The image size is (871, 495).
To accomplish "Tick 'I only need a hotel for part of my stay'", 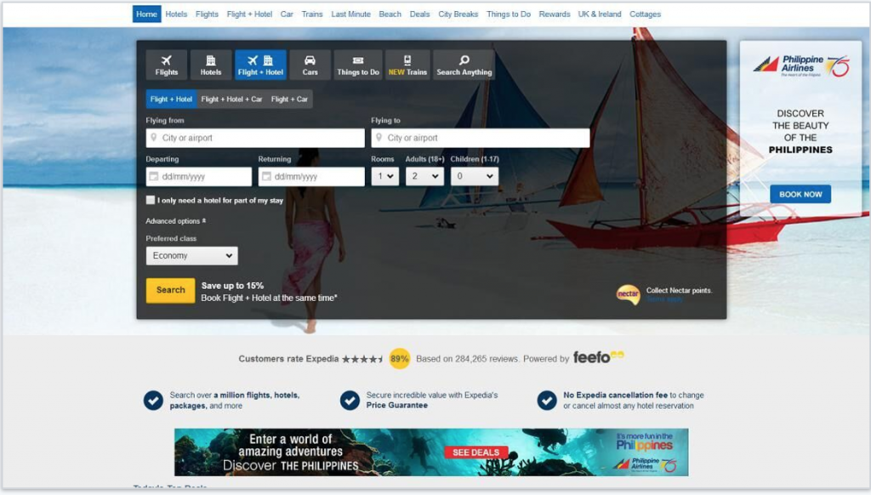I will (151, 200).
